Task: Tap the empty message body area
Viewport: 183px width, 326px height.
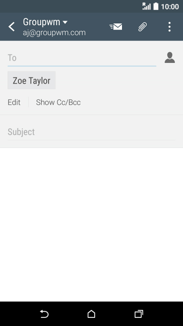Action: point(91,224)
